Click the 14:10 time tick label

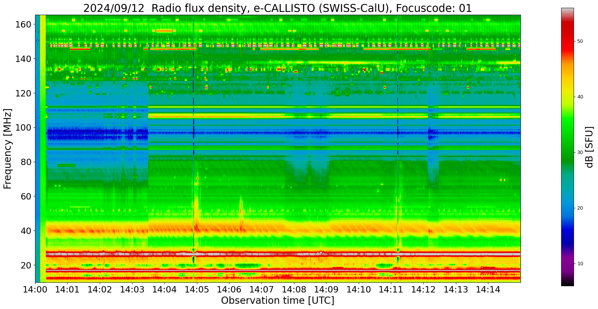(359, 289)
